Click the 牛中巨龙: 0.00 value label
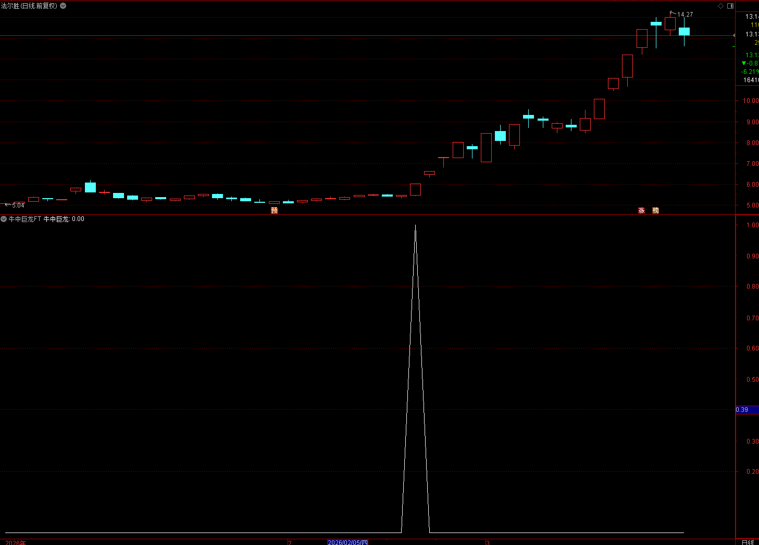Image resolution: width=759 pixels, height=545 pixels. (x=64, y=219)
